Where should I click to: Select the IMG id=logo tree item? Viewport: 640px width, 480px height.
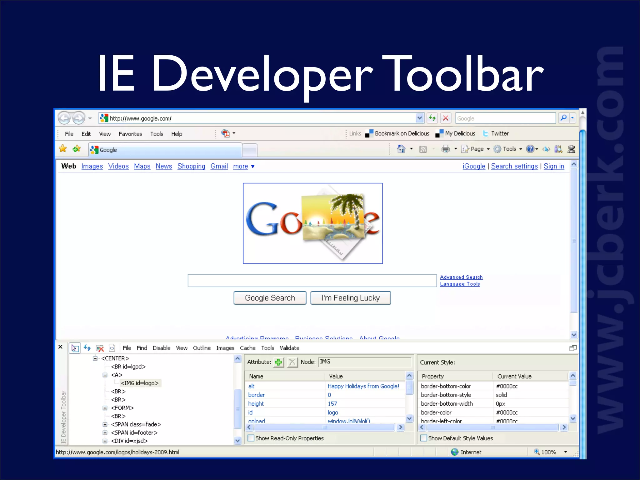[x=140, y=383]
